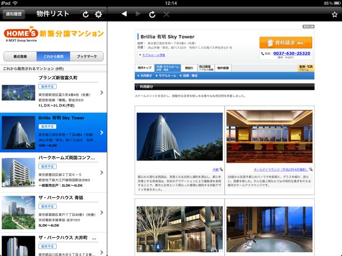Viewport: 342px width, 256px height.
Task: Open 動画・写真 アルバム tab
Action: [306, 68]
